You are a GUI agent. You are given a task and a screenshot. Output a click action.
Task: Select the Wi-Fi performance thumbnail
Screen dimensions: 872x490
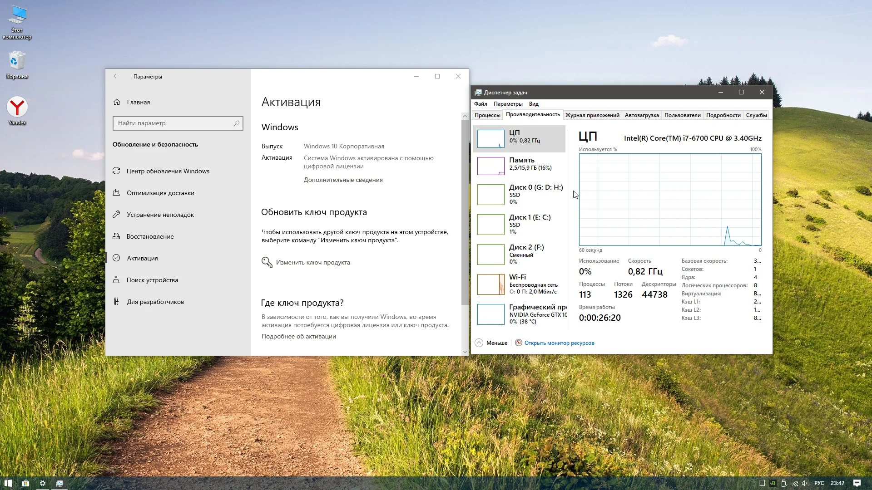(490, 284)
